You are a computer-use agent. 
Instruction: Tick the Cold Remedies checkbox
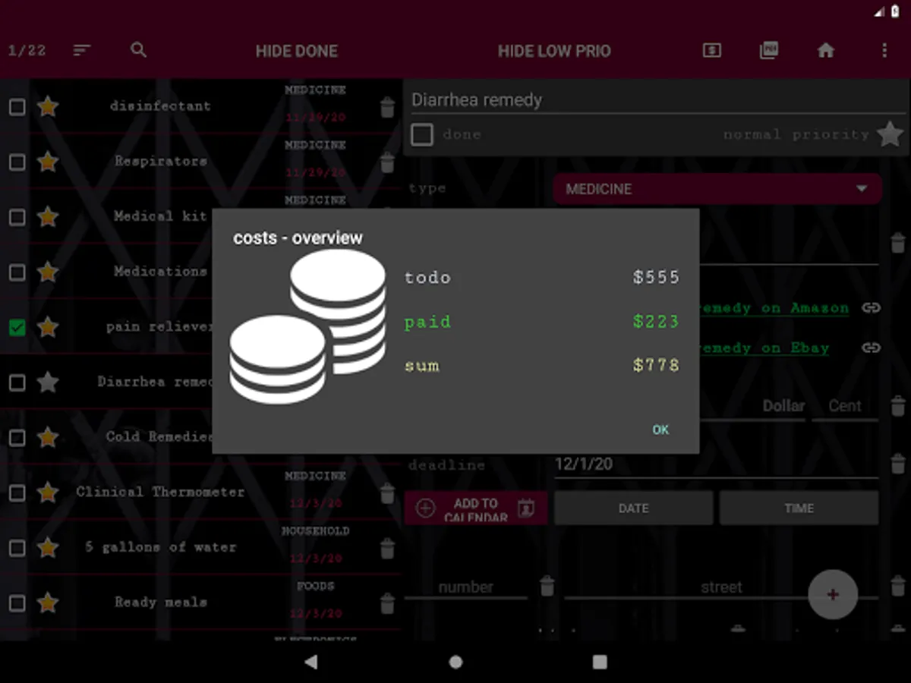click(17, 437)
